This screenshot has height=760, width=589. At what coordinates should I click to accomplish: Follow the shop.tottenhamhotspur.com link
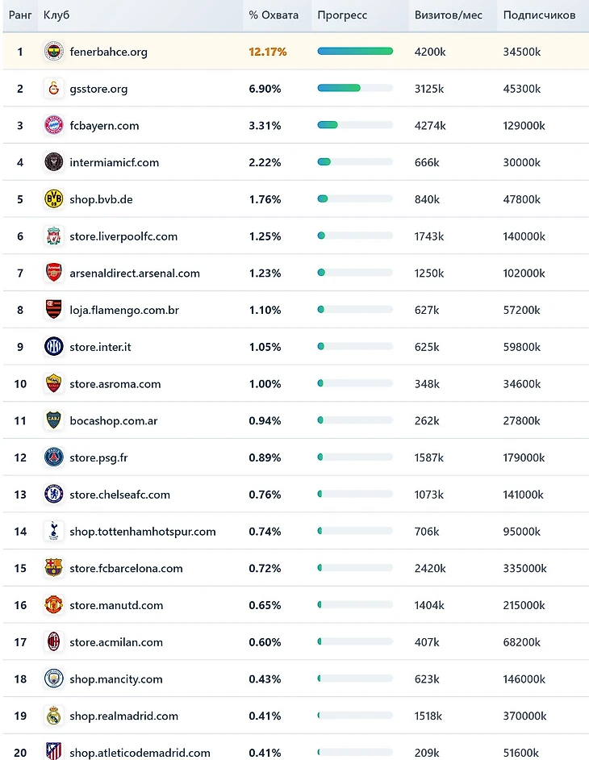143,532
